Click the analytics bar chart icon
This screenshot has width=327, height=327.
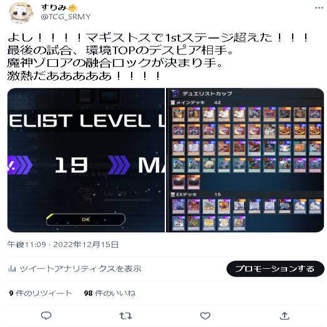pos(12,269)
